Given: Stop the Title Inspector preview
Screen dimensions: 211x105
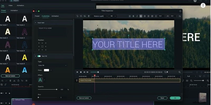Looking at the screenshot, I should click(x=81, y=72).
